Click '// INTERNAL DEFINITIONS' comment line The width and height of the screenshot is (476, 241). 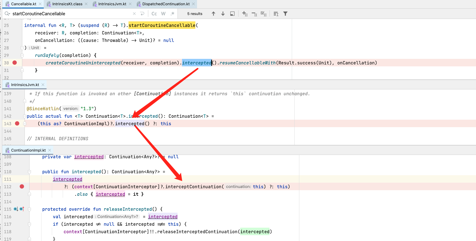coord(58,139)
